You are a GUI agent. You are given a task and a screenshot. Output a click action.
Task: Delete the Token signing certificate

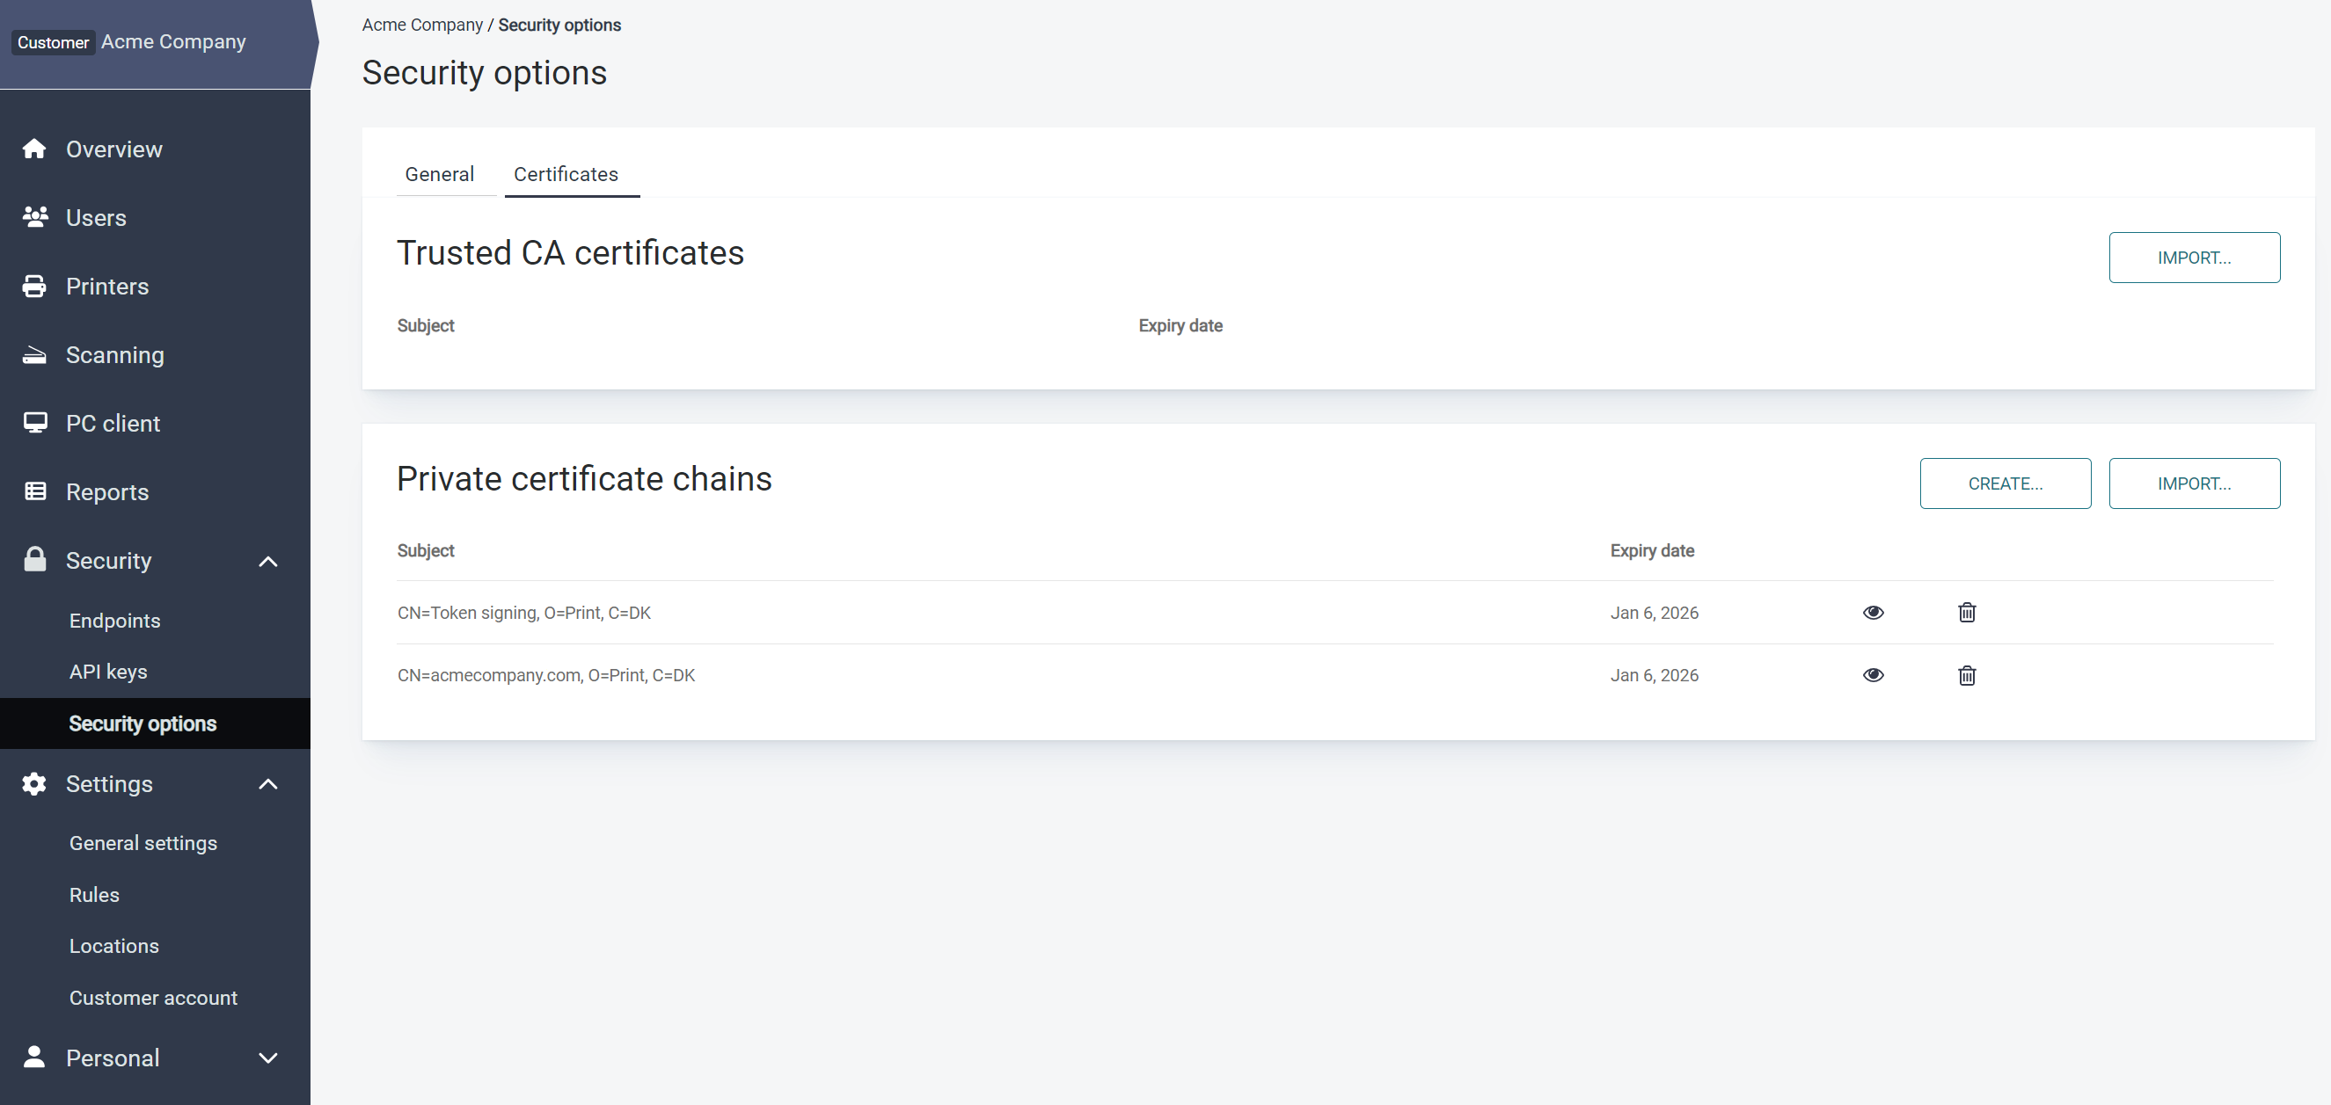pos(1966,613)
